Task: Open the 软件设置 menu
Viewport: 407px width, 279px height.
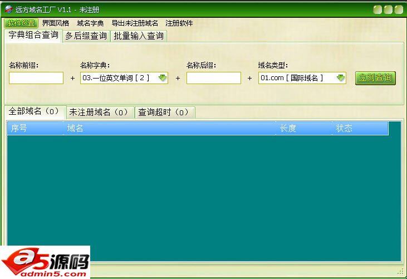Action: 21,23
